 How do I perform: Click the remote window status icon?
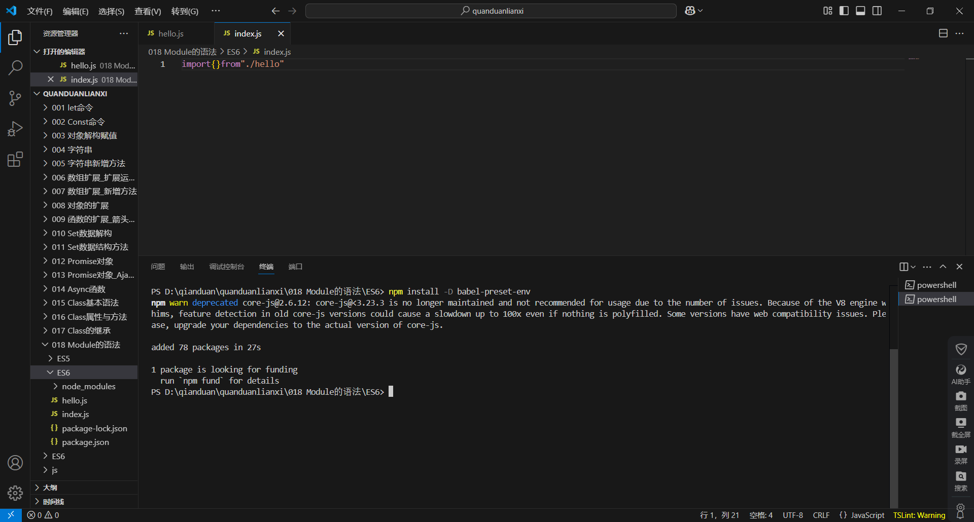[x=11, y=515]
